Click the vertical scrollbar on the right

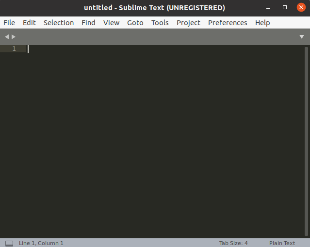[306, 140]
